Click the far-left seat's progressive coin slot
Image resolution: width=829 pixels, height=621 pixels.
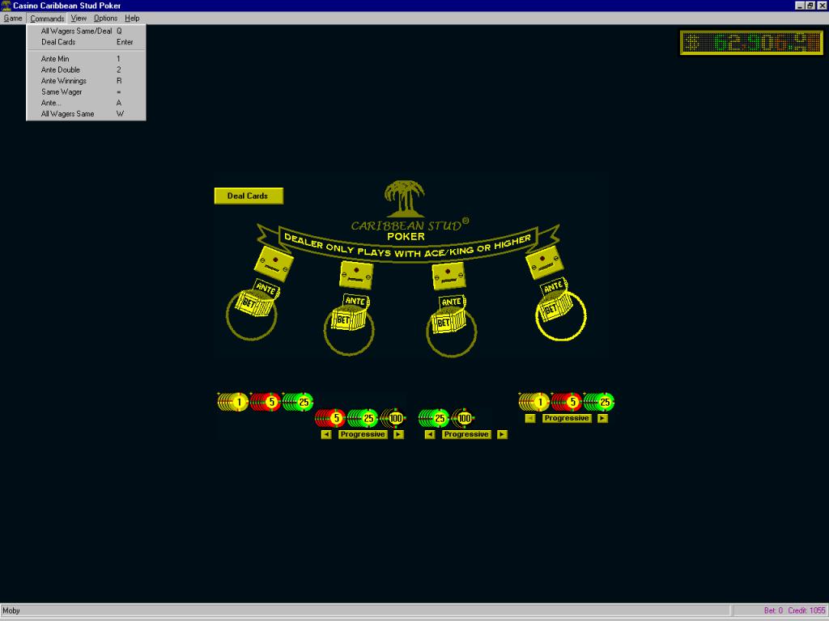[x=274, y=263]
